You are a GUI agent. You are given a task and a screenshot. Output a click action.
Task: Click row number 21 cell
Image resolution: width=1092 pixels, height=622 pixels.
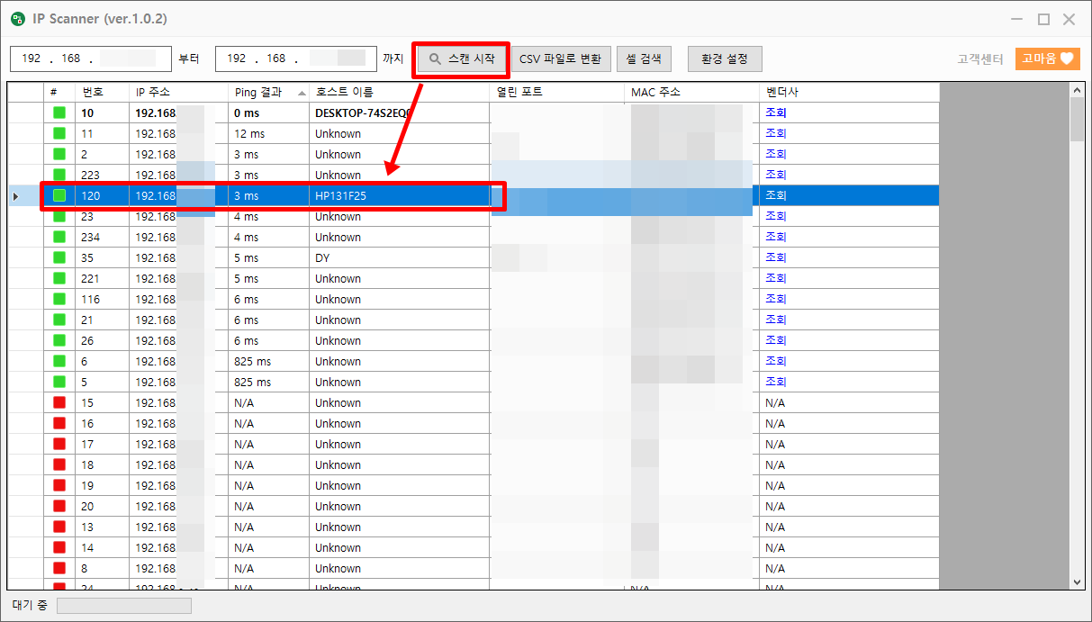pos(102,320)
